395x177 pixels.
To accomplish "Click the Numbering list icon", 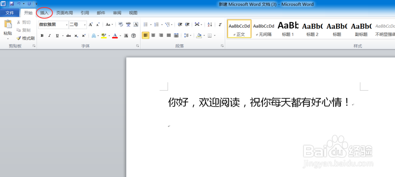I will click(157, 24).
